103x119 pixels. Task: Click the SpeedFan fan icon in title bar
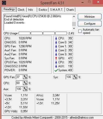click(4, 3)
